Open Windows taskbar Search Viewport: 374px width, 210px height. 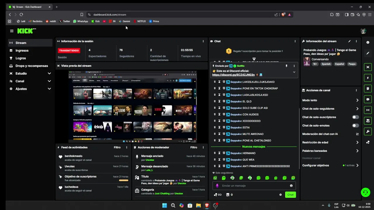click(173, 205)
